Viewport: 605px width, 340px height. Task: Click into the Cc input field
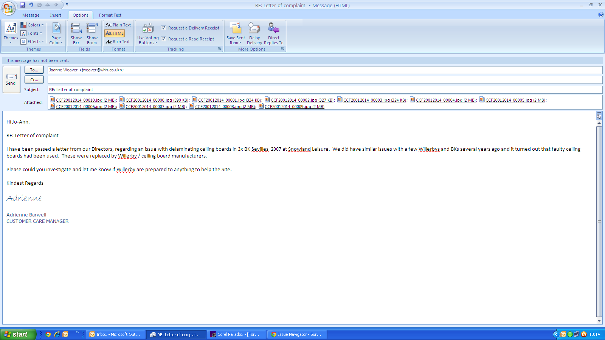pyautogui.click(x=325, y=80)
